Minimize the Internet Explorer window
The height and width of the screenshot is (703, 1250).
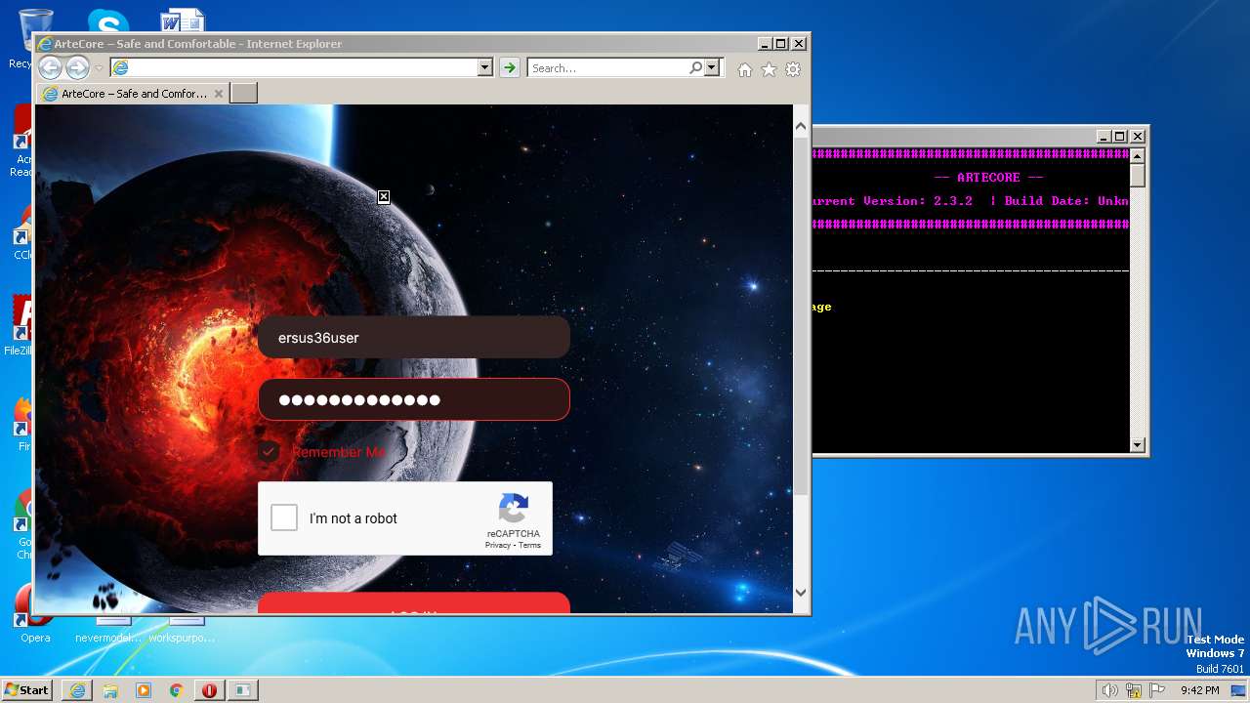(764, 44)
